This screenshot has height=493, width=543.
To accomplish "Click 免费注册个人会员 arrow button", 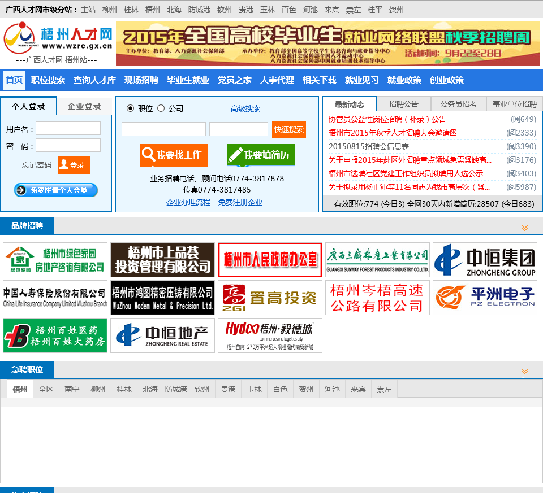I will (x=56, y=190).
